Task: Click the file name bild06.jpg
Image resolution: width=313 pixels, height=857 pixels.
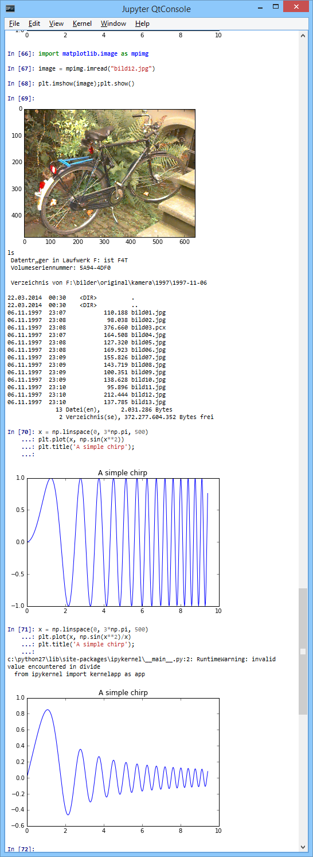Action: coord(148,350)
